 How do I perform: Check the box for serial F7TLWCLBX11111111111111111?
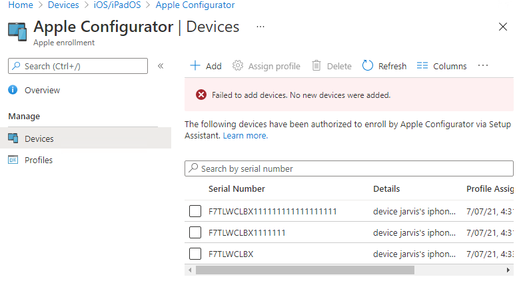pyautogui.click(x=195, y=211)
